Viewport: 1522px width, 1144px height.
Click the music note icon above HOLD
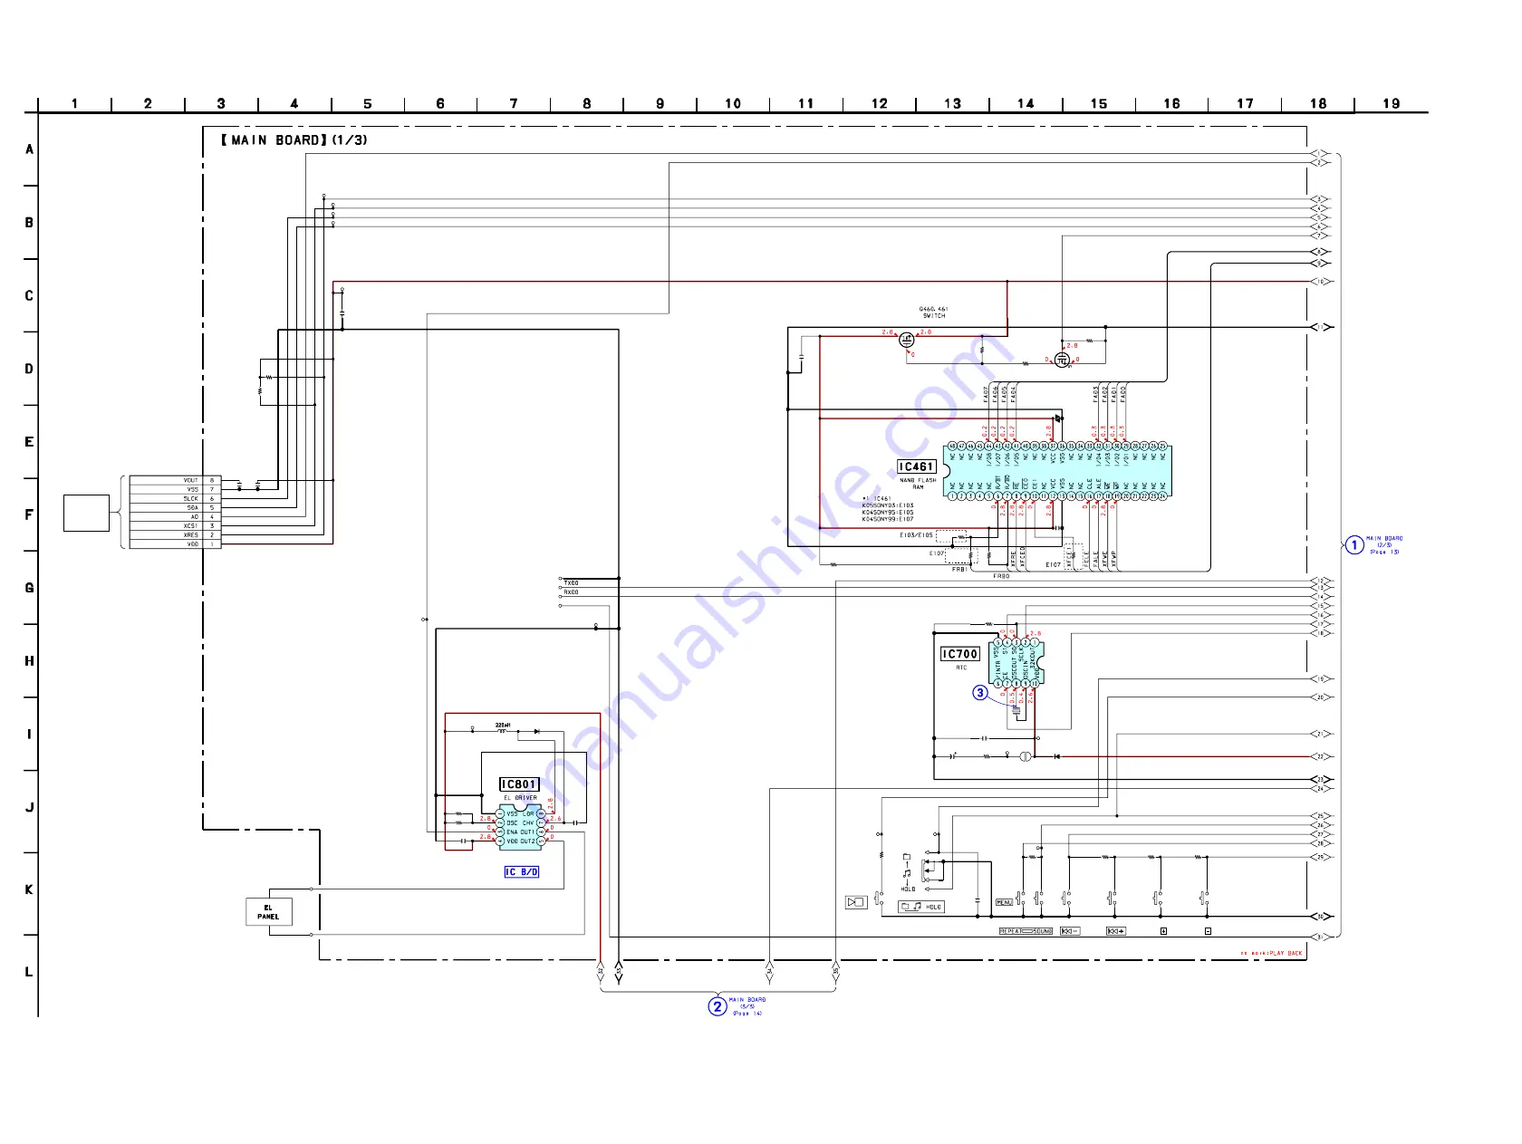[907, 873]
